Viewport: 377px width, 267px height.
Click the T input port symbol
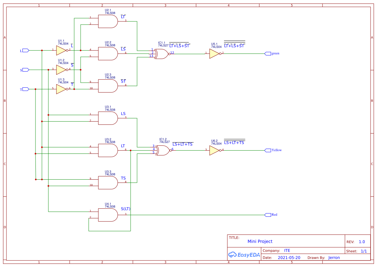point(25,89)
